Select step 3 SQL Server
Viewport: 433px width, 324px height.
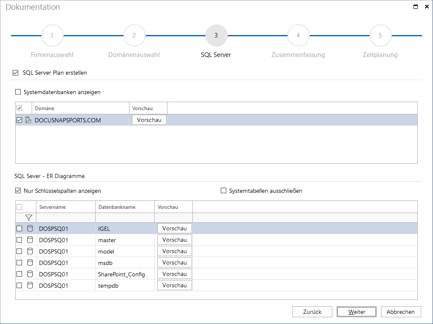tap(216, 35)
